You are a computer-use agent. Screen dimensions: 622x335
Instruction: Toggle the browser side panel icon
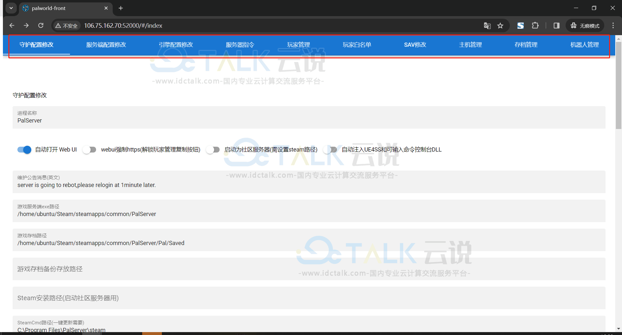(557, 25)
